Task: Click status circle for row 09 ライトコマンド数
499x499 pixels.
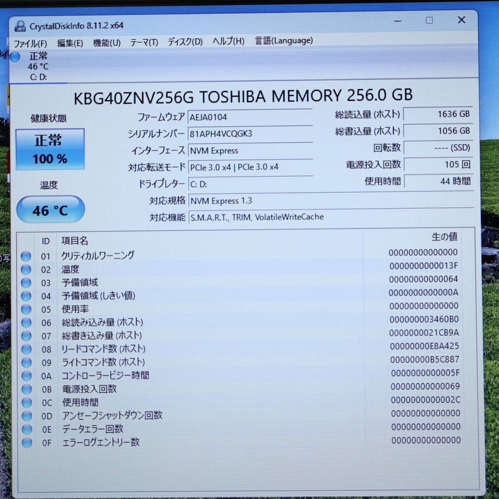Action: [27, 363]
